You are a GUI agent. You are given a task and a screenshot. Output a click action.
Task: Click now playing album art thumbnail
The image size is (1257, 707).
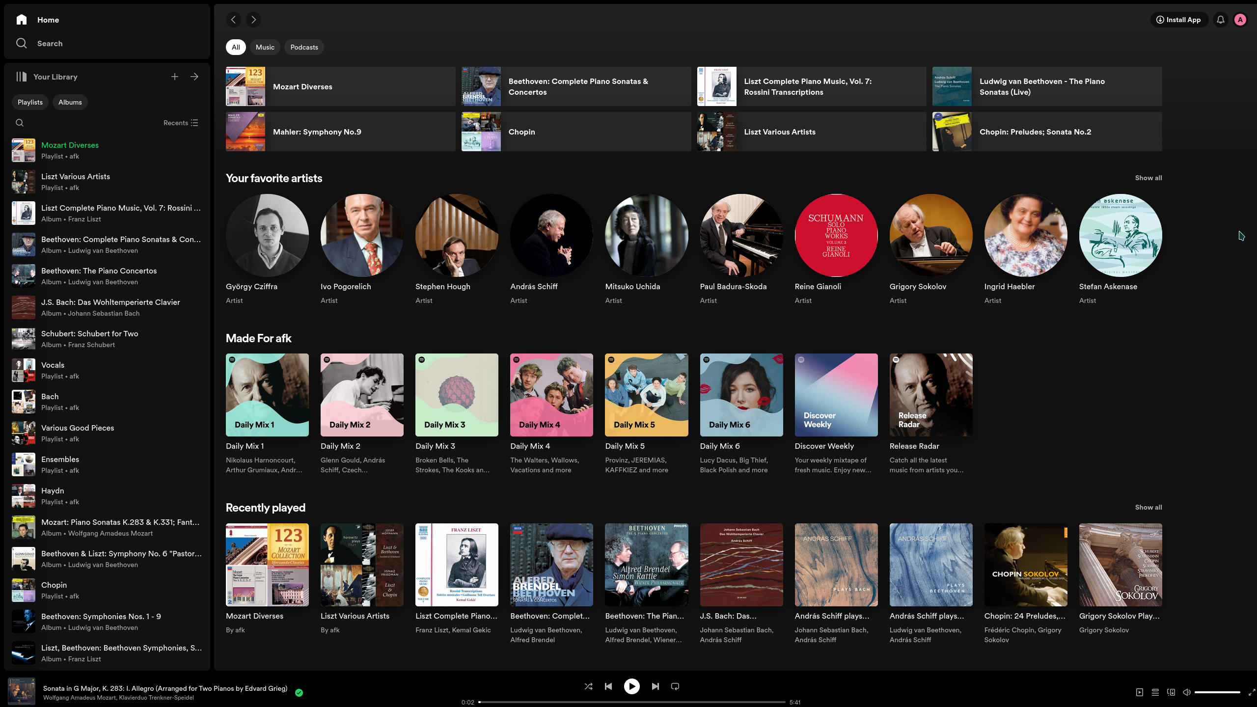22,691
